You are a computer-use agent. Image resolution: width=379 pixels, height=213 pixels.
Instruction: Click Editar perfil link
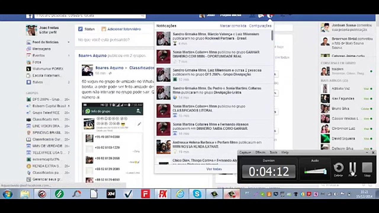click(x=48, y=32)
